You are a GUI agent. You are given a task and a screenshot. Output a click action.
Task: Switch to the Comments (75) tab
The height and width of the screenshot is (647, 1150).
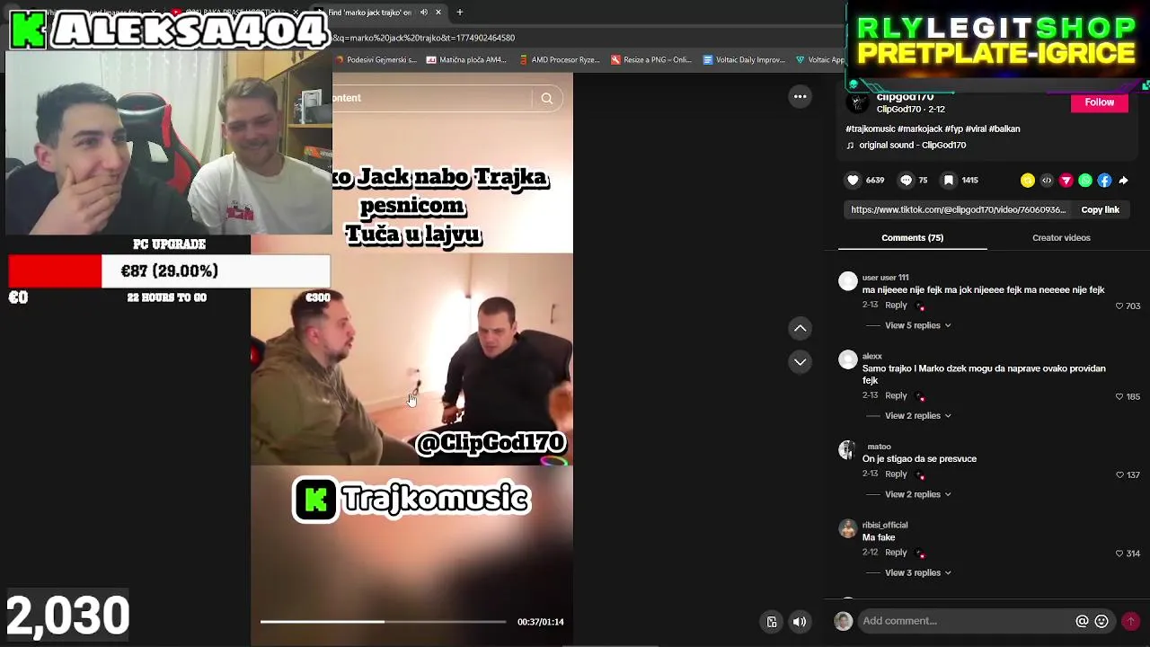click(x=912, y=238)
